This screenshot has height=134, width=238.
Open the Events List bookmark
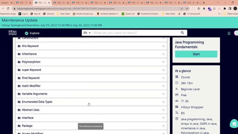[128, 14]
